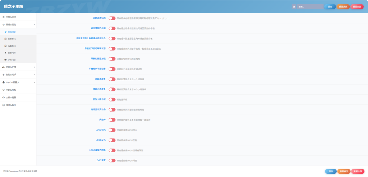Viewport: 368px width, 177px height.
Task: Expand the 功能&扩展 submenu arrow
Action: tap(34, 67)
